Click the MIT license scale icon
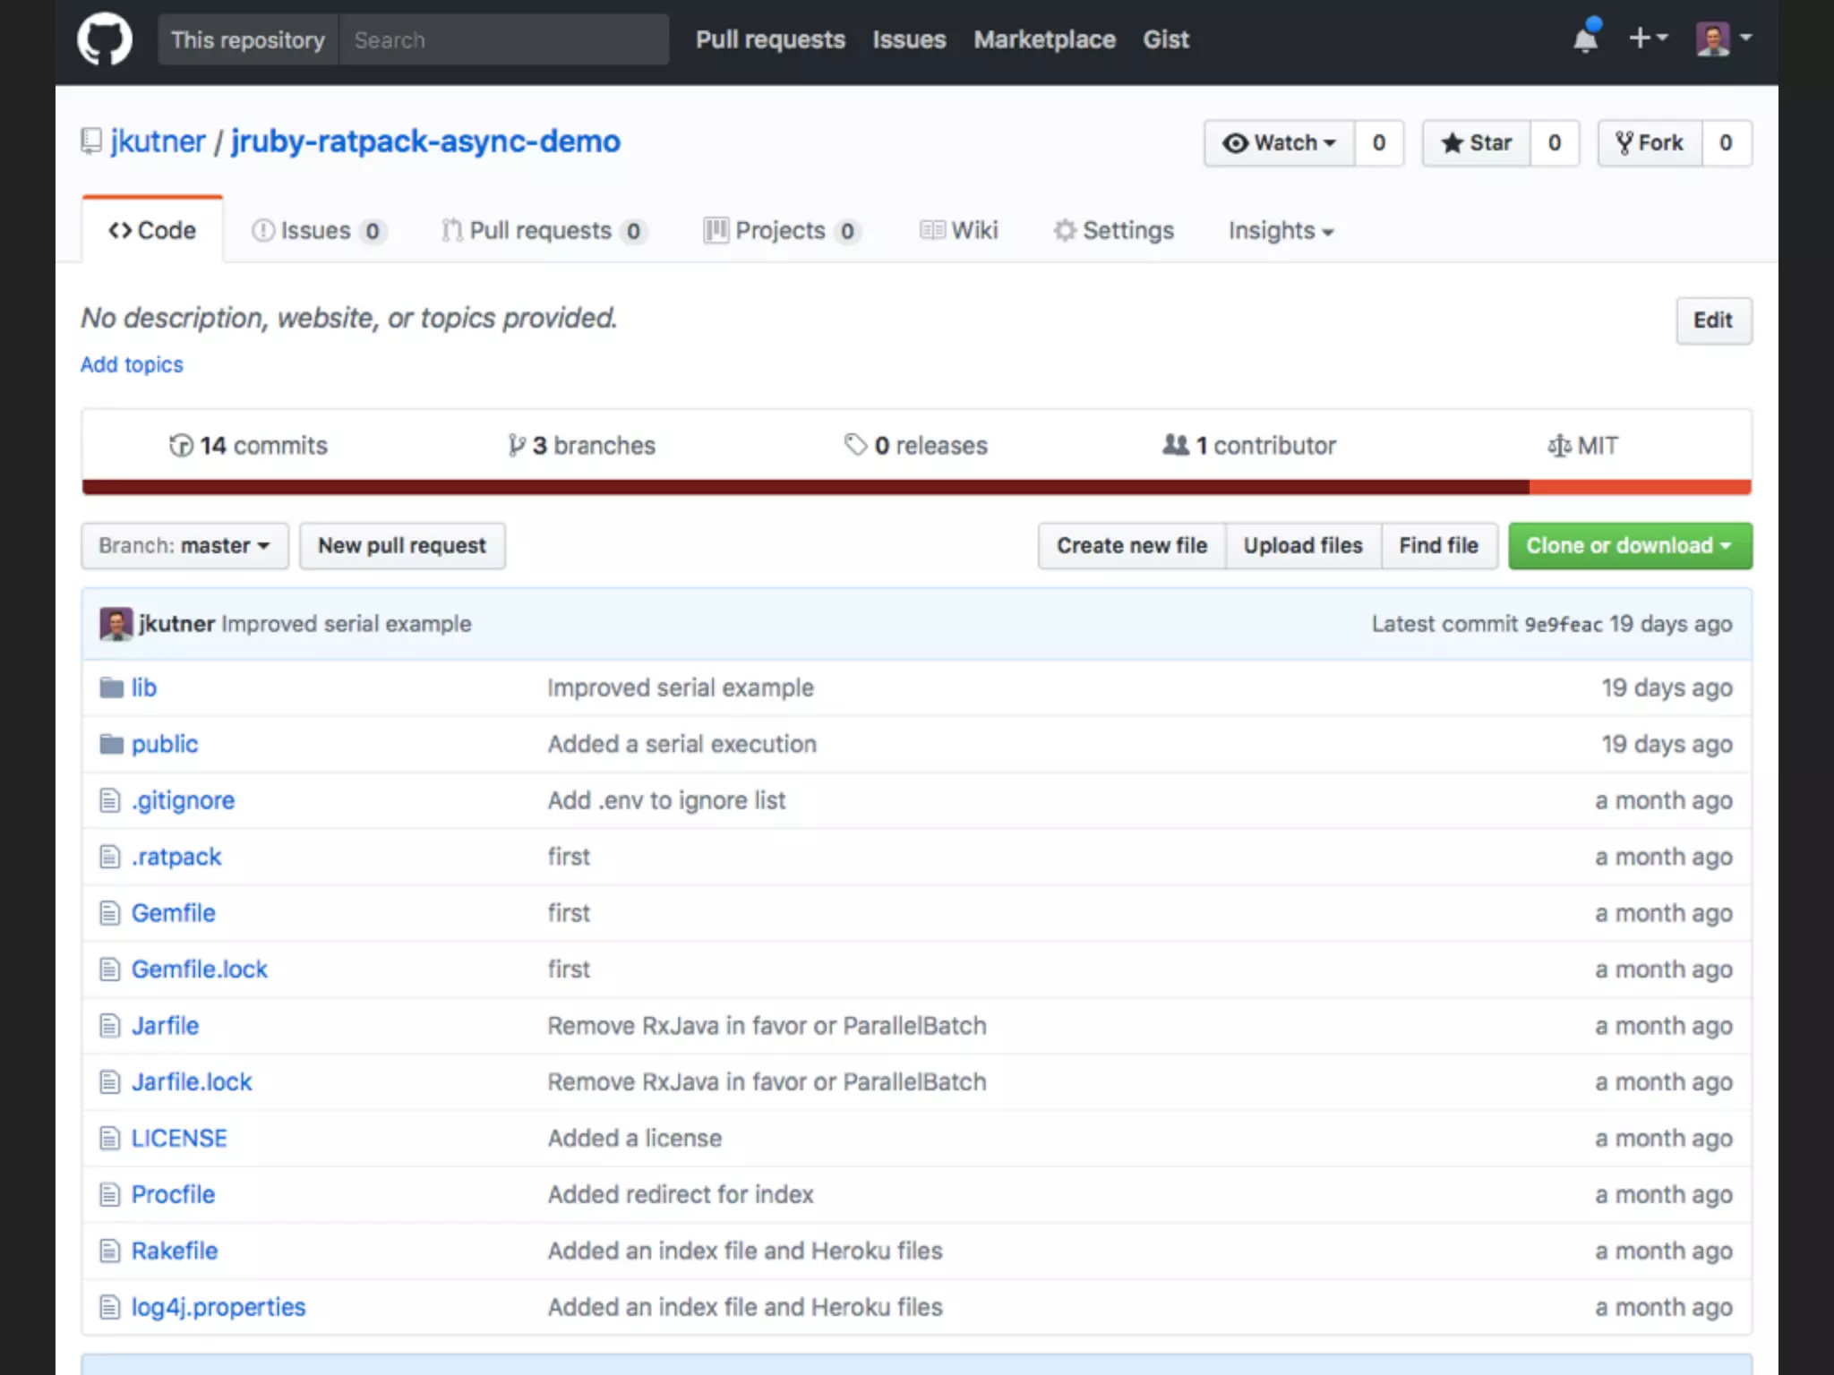Image resolution: width=1834 pixels, height=1375 pixels. click(1558, 446)
